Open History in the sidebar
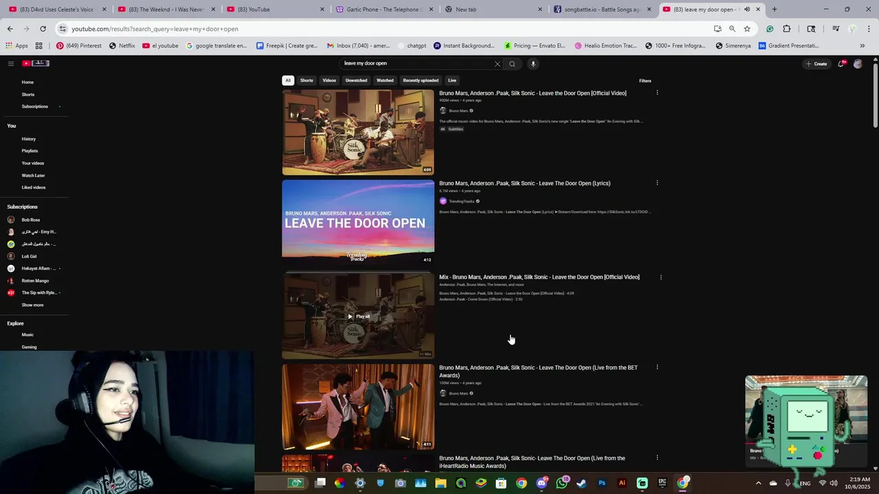The height and width of the screenshot is (494, 879). 29,139
